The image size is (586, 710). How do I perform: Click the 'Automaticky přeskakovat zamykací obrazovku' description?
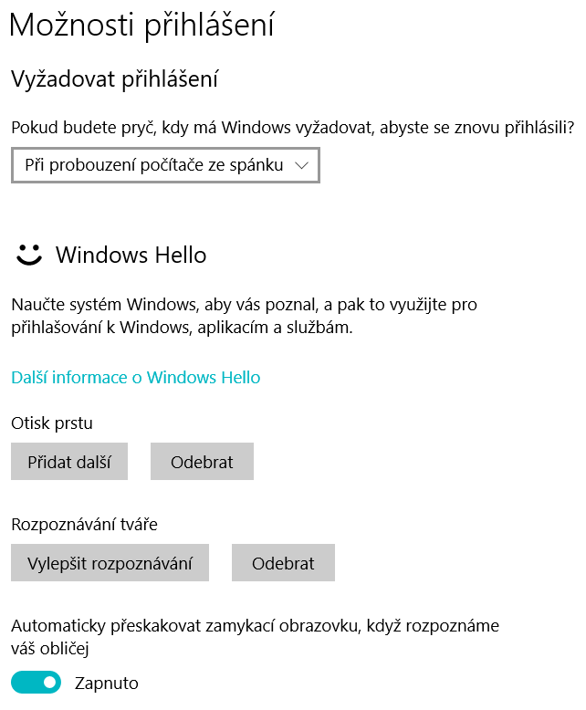pos(256,625)
